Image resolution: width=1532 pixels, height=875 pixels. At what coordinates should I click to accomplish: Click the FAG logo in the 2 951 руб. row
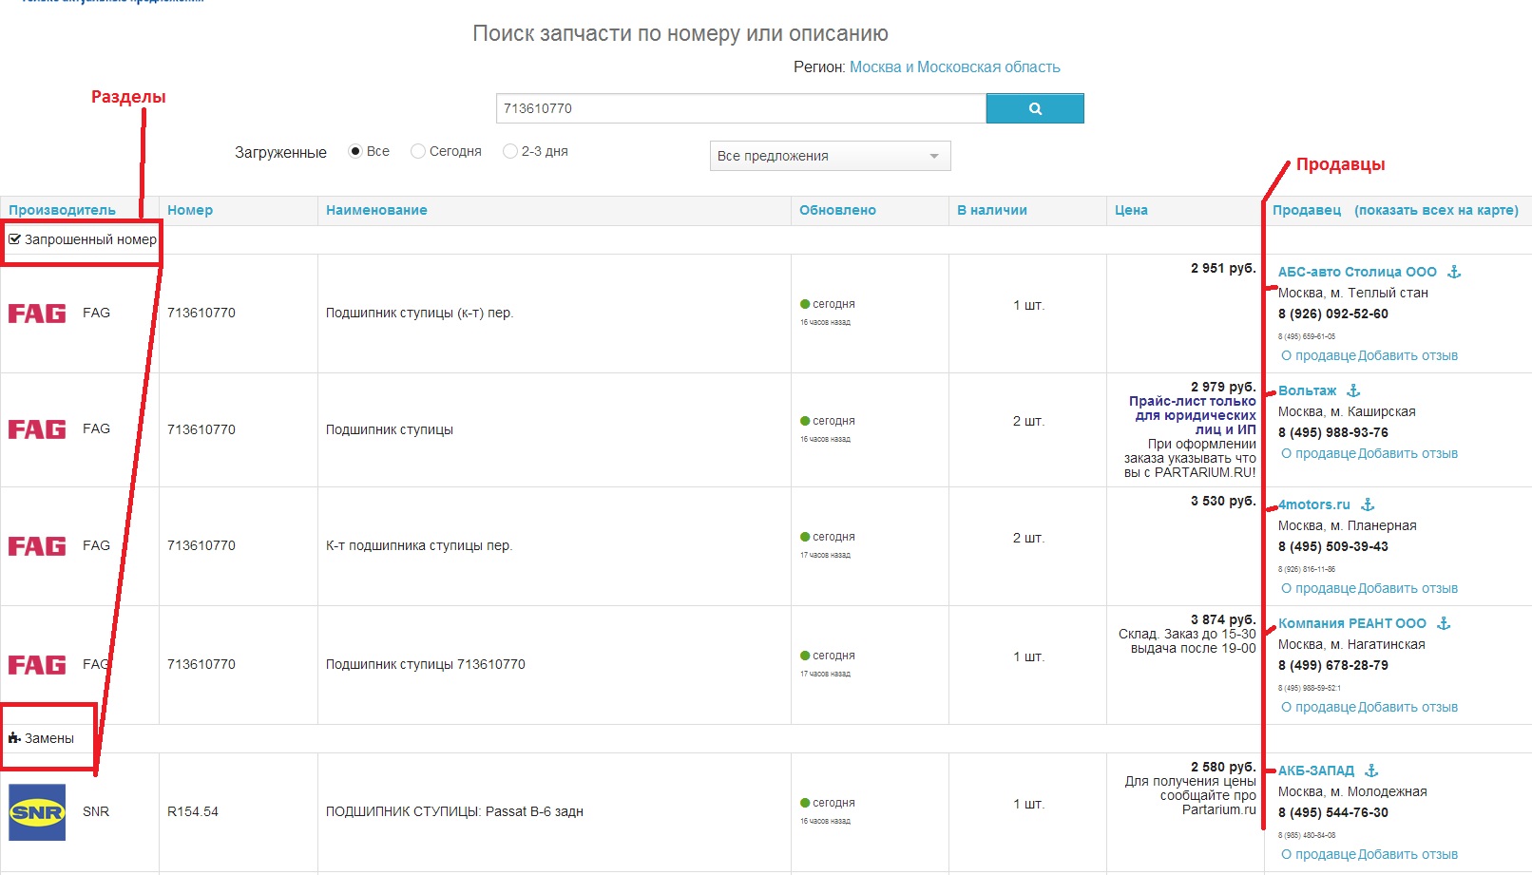37,314
